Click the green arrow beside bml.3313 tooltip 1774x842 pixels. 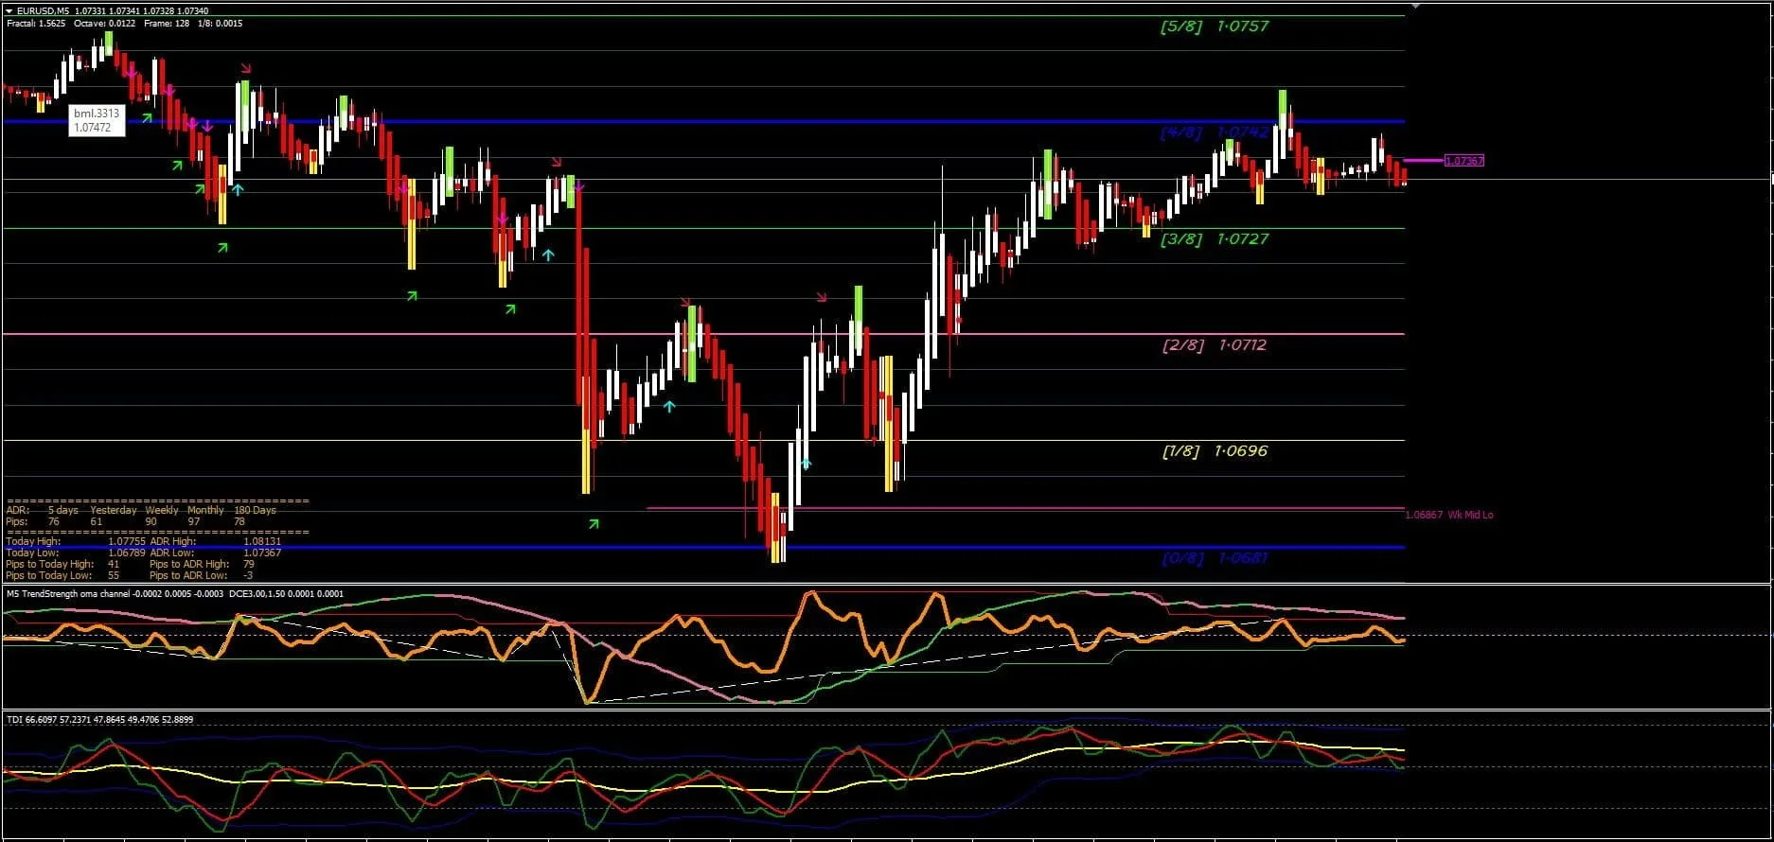(x=147, y=118)
